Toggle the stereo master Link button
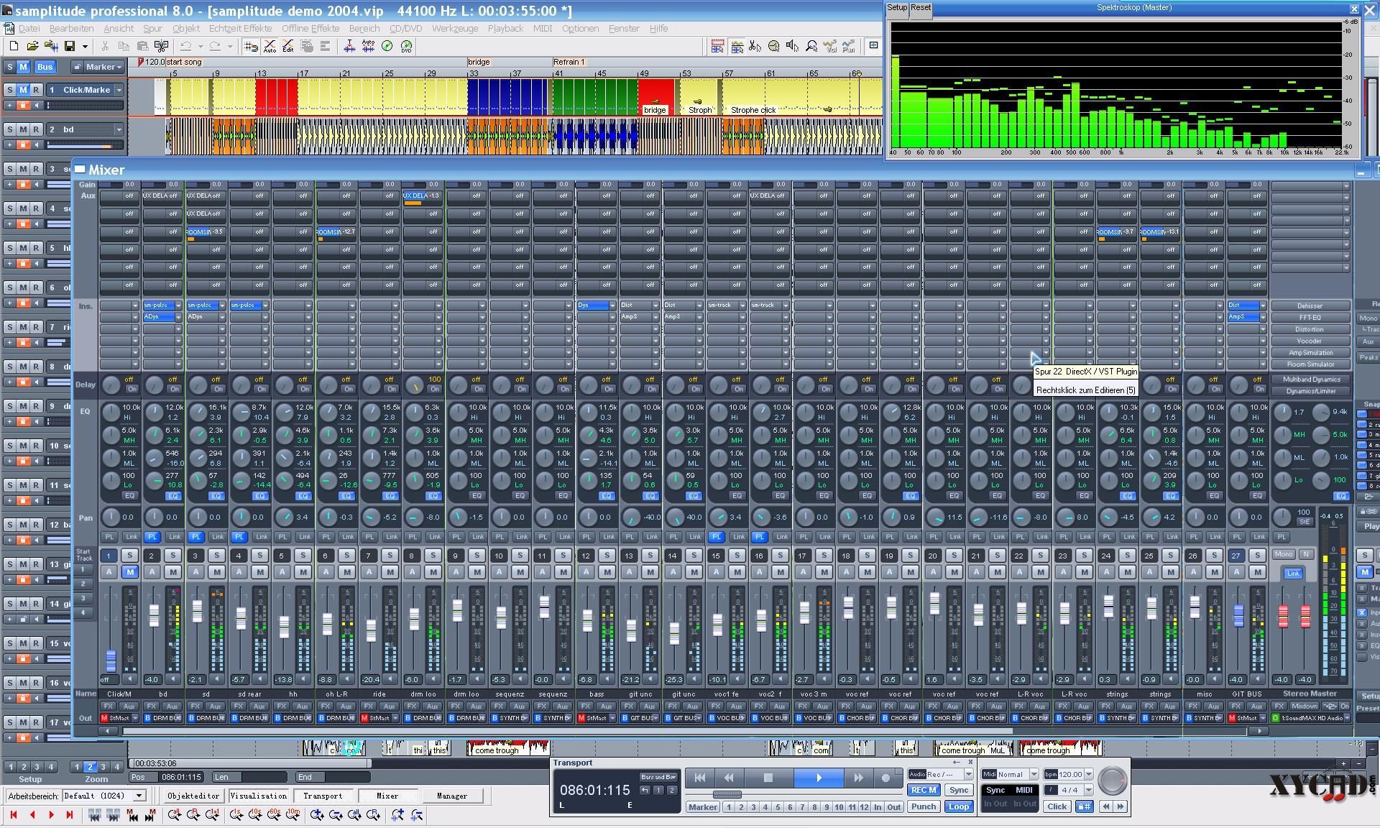The width and height of the screenshot is (1380, 828). [1293, 573]
